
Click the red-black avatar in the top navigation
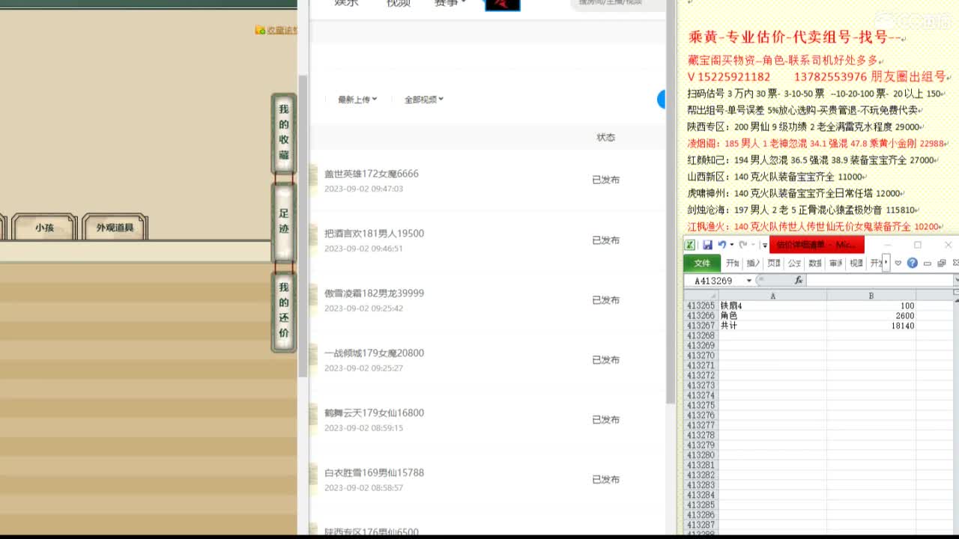click(x=503, y=4)
